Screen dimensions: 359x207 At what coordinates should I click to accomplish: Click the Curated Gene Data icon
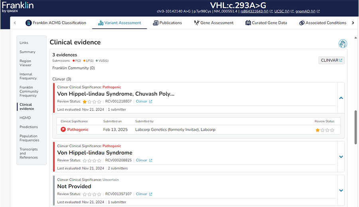point(248,23)
